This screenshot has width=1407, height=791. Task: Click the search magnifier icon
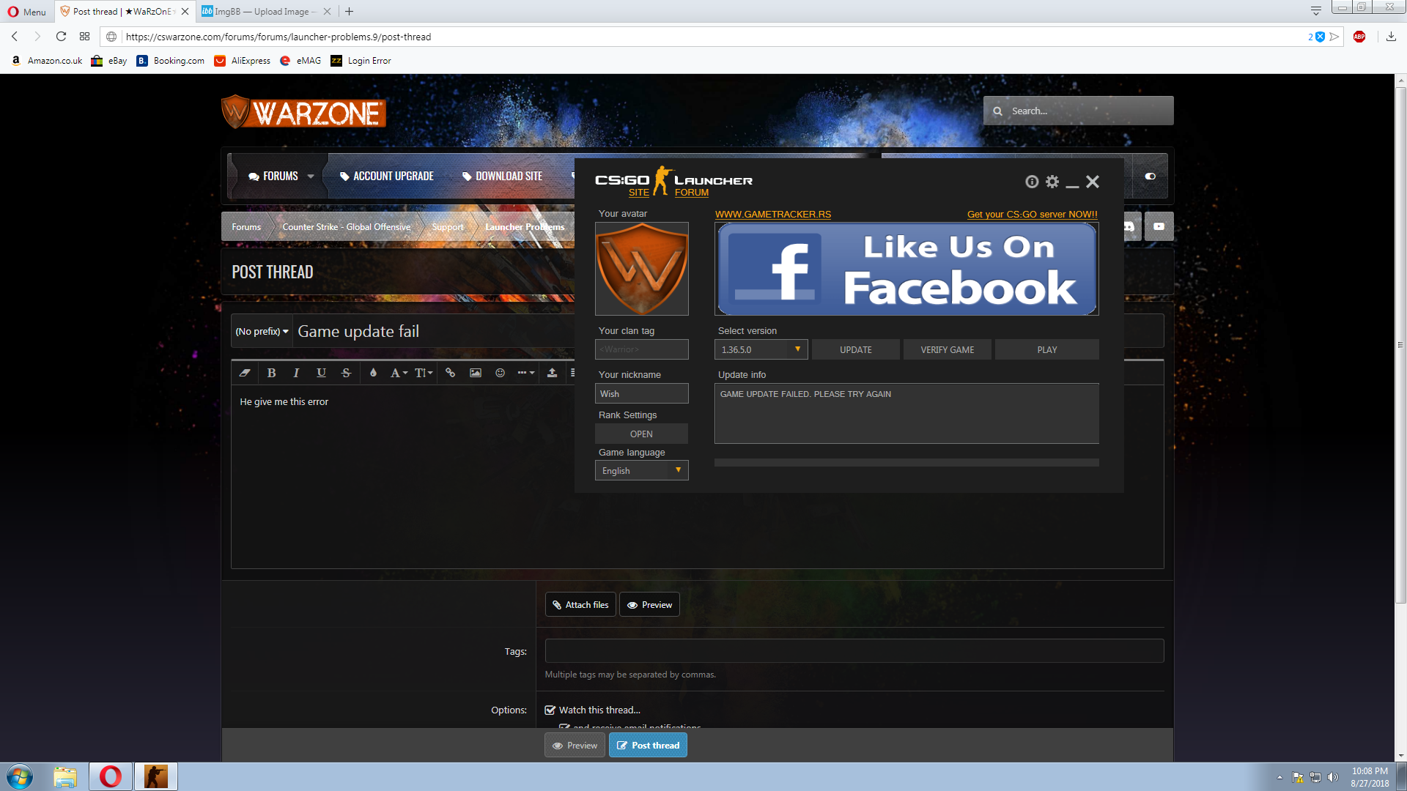point(997,111)
